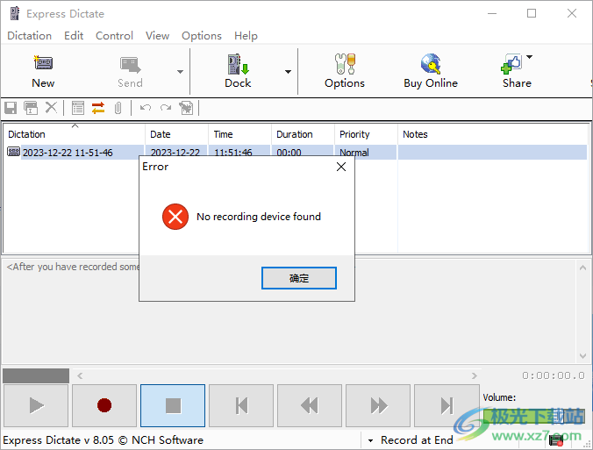Click the playback position slider
The width and height of the screenshot is (593, 450).
click(x=35, y=375)
